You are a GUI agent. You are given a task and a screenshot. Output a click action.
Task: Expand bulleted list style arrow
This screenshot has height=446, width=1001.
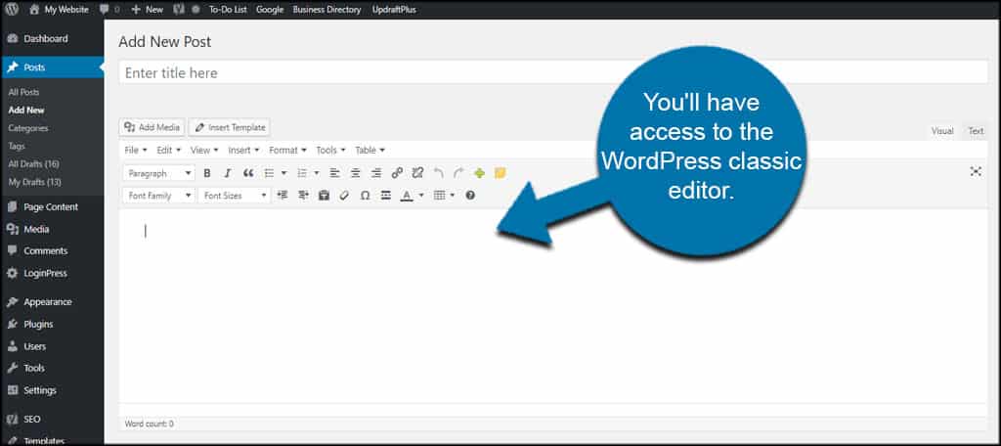click(283, 173)
